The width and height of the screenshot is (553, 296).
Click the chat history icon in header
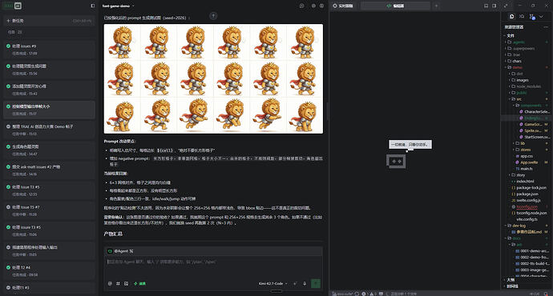coord(302,6)
